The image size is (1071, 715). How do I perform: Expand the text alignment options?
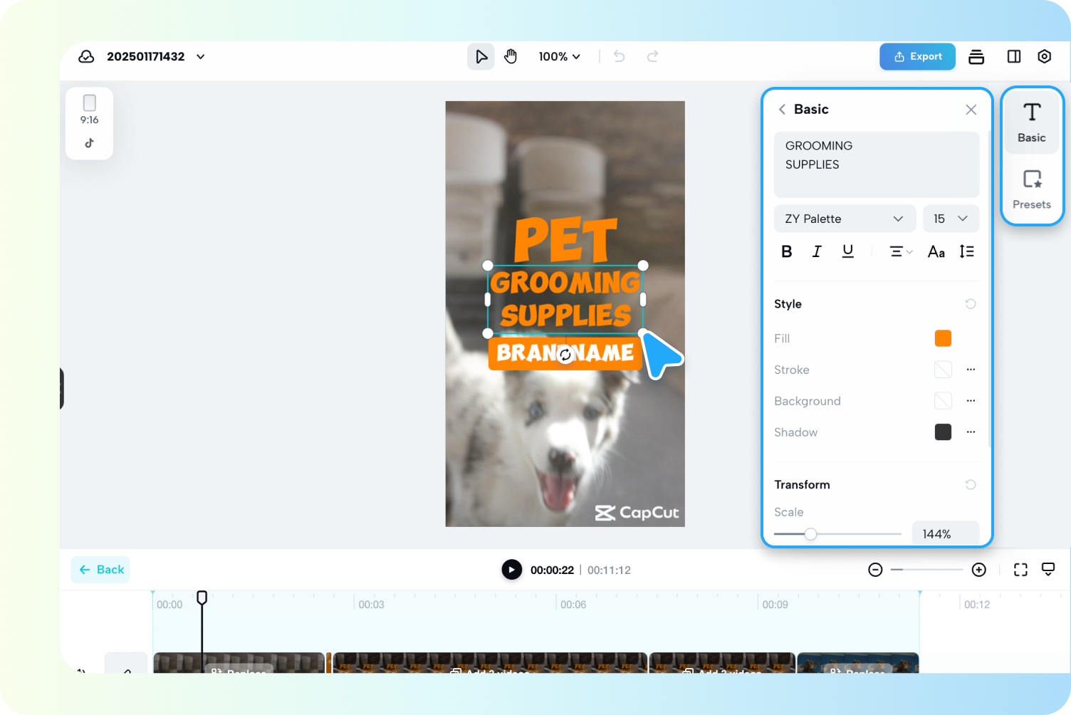[x=899, y=251]
